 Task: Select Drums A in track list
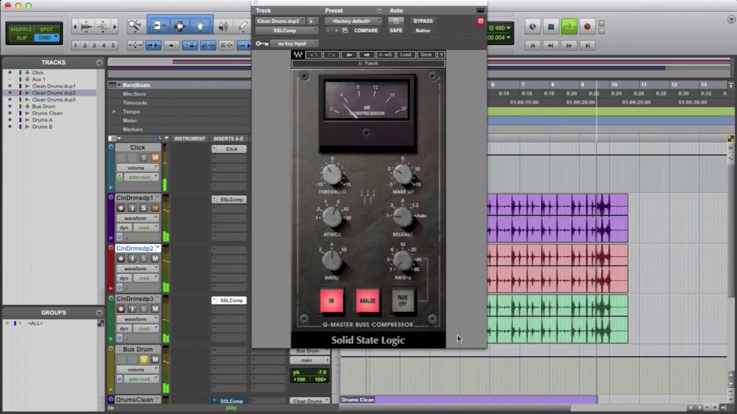click(42, 120)
